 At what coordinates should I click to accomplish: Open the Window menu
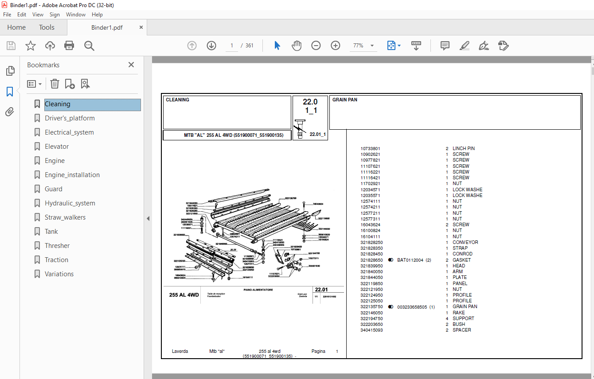pyautogui.click(x=76, y=15)
